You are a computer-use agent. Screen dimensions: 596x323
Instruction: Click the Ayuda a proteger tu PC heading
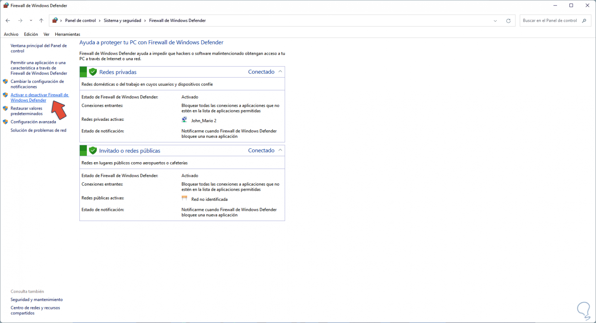(151, 43)
